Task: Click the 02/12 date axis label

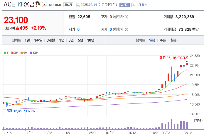Action: point(188,133)
